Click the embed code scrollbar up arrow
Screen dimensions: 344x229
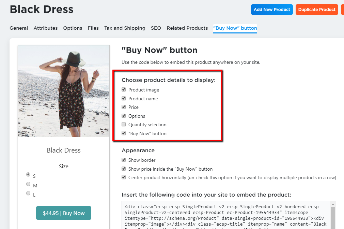click(x=333, y=204)
